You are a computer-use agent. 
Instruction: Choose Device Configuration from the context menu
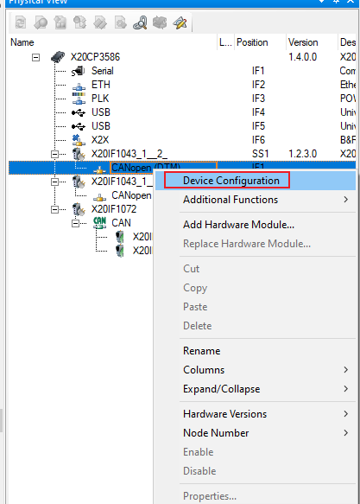[x=255, y=181]
